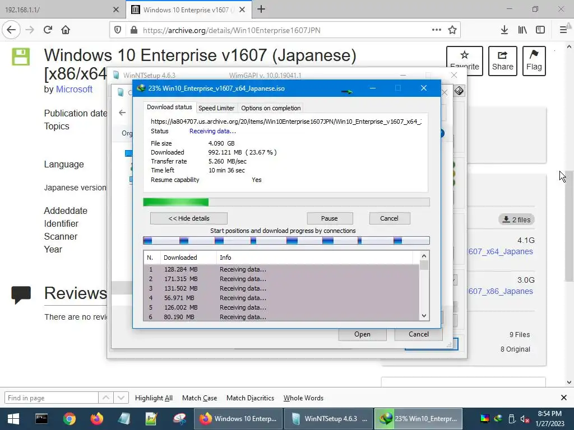Click the WinNTSetup disk icon
Image resolution: width=574 pixels, height=430 pixels.
pyautogui.click(x=459, y=91)
